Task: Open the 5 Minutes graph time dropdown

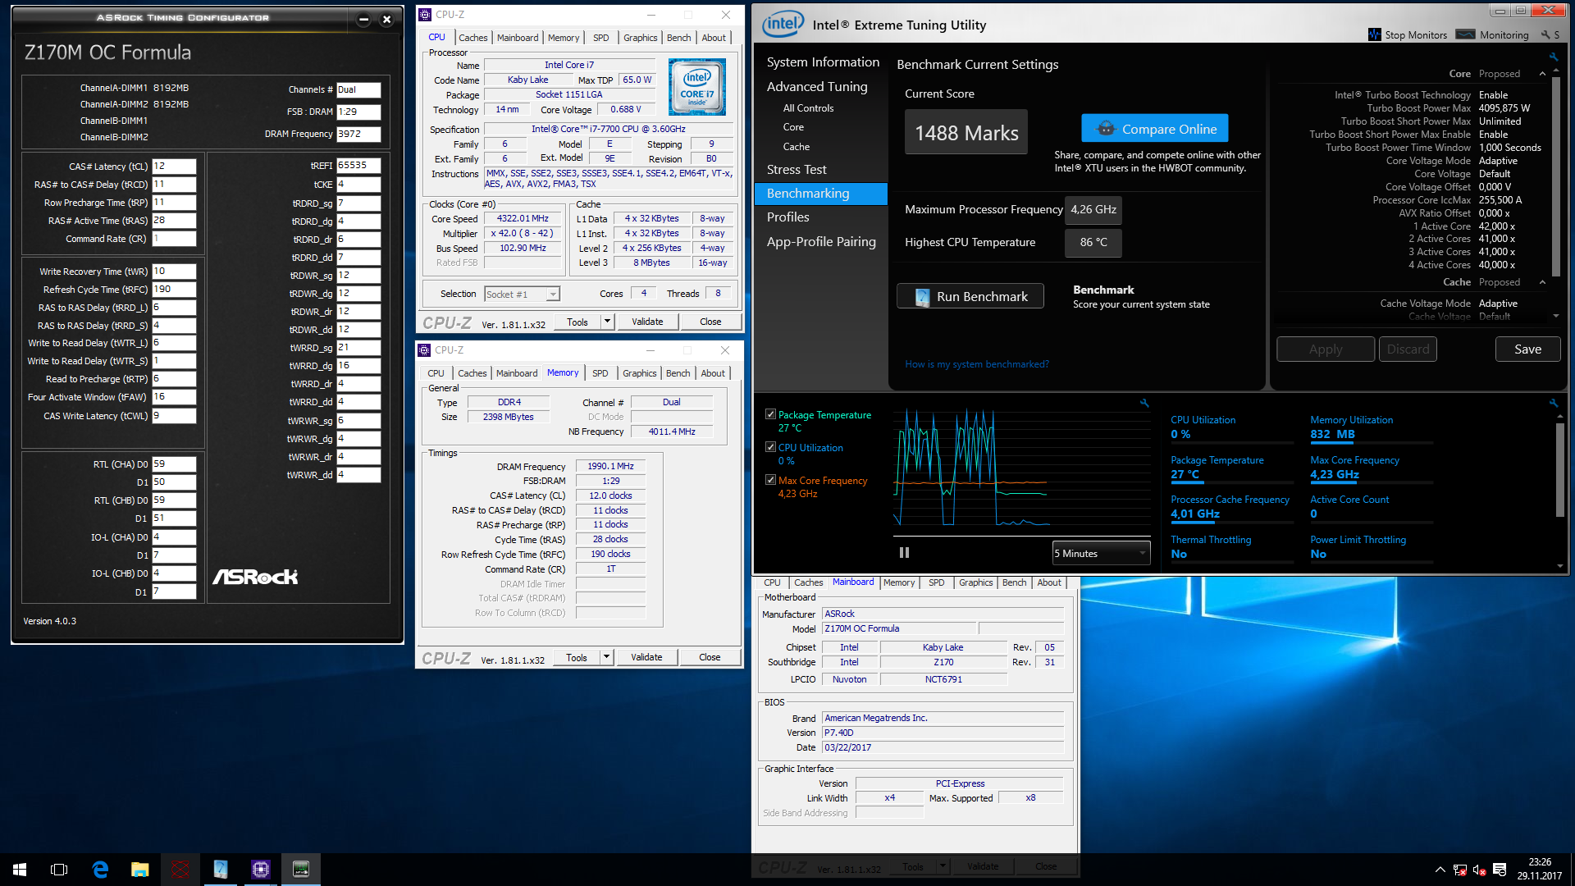Action: [1101, 553]
